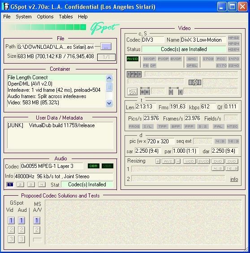
Task: Click the PROG indicator
Action: point(134,126)
